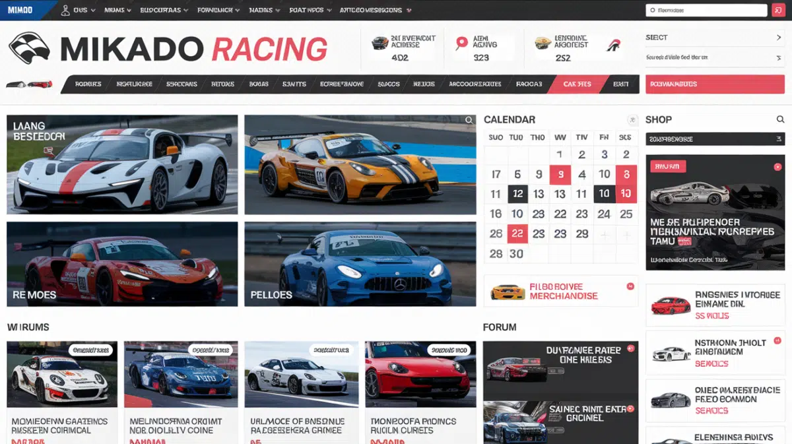The width and height of the screenshot is (792, 444).
Task: Select date 17 in the calendar
Action: click(x=496, y=175)
